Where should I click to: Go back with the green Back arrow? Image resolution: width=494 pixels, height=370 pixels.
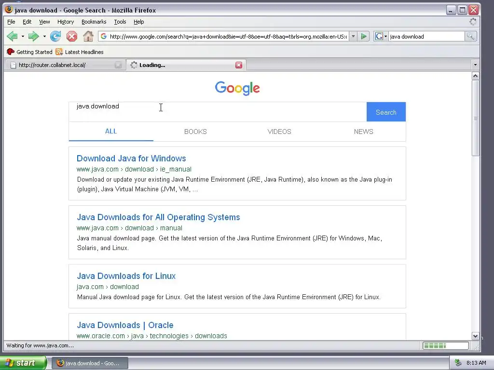[12, 37]
